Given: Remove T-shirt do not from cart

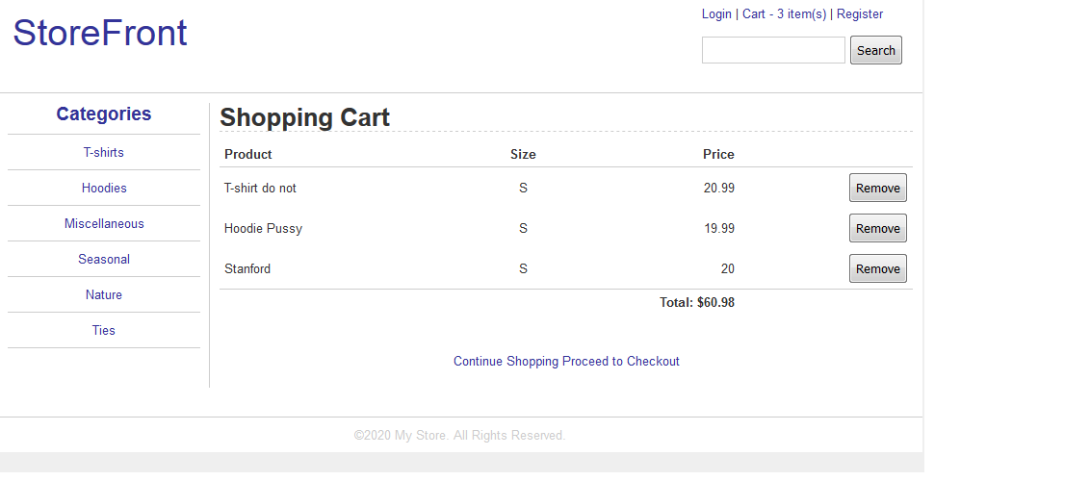Looking at the screenshot, I should (x=877, y=188).
